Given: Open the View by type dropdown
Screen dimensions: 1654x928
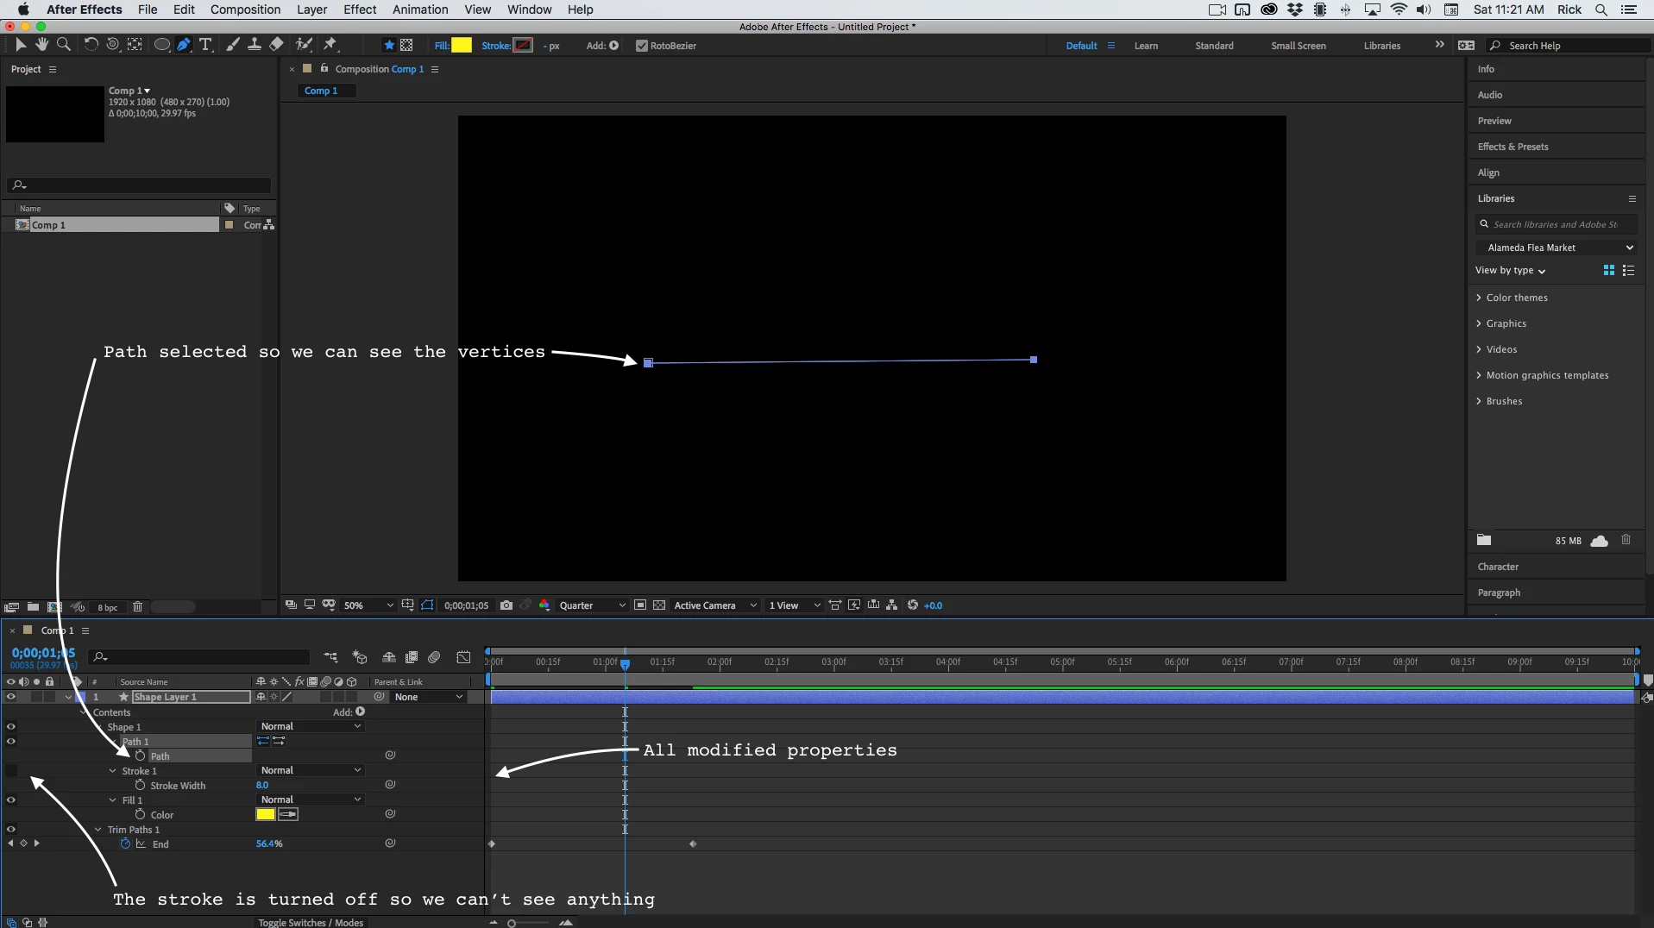Looking at the screenshot, I should click(x=1510, y=271).
